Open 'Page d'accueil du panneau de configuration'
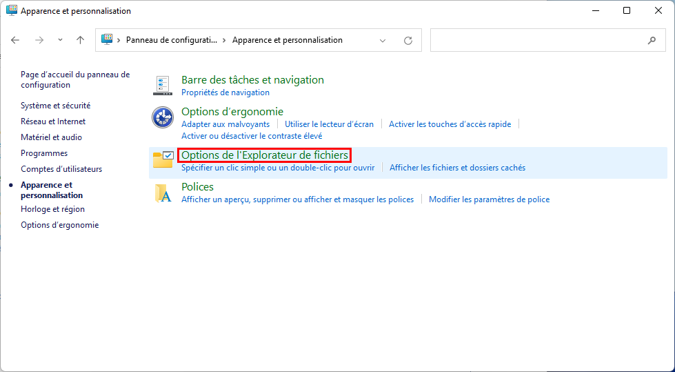This screenshot has height=372, width=675. point(75,80)
